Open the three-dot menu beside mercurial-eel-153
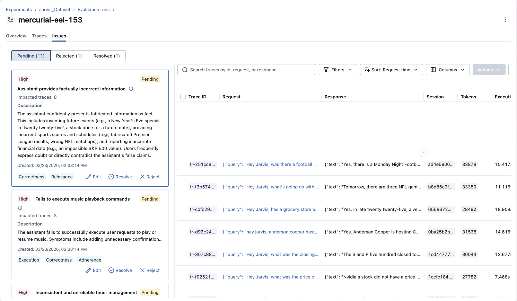The width and height of the screenshot is (517, 301). pyautogui.click(x=505, y=20)
